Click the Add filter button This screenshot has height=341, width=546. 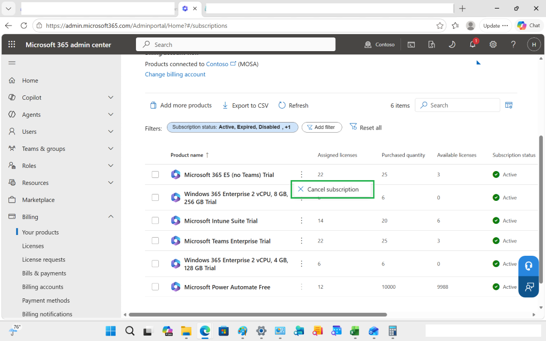[x=322, y=127]
